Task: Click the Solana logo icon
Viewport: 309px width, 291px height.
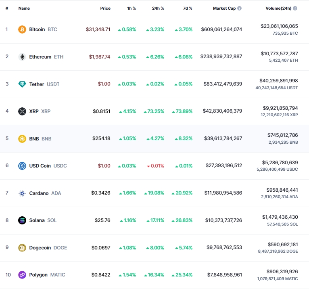Action: pyautogui.click(x=22, y=220)
